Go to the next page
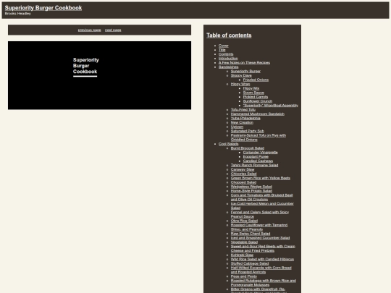The width and height of the screenshot is (391, 293). click(x=113, y=30)
